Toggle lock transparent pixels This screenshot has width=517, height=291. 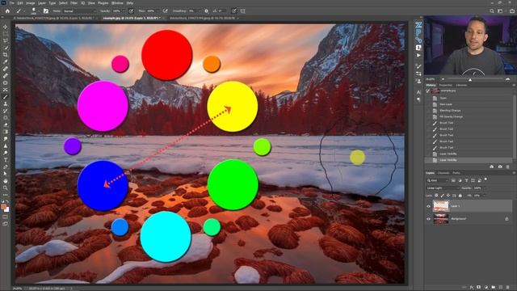tap(436, 196)
